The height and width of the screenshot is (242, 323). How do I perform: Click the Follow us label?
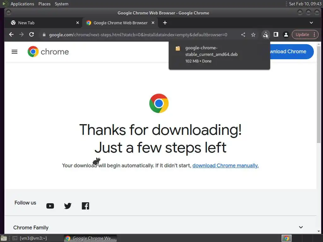(25, 203)
